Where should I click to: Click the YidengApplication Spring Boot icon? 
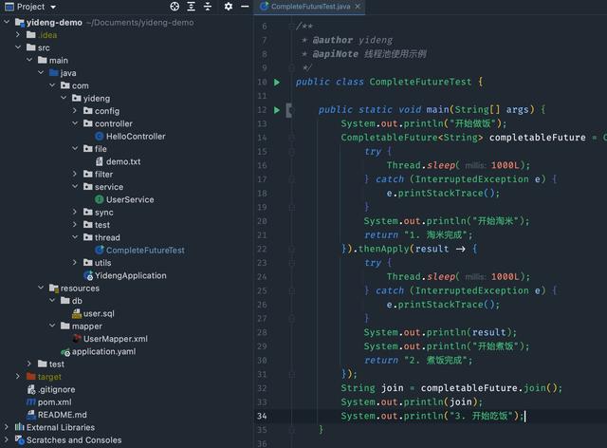[x=88, y=275]
